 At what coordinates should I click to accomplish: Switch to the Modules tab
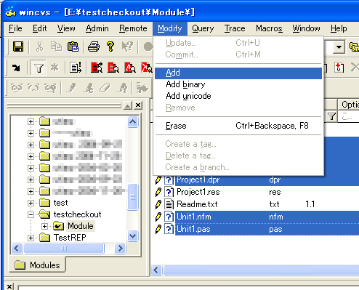pyautogui.click(x=37, y=265)
